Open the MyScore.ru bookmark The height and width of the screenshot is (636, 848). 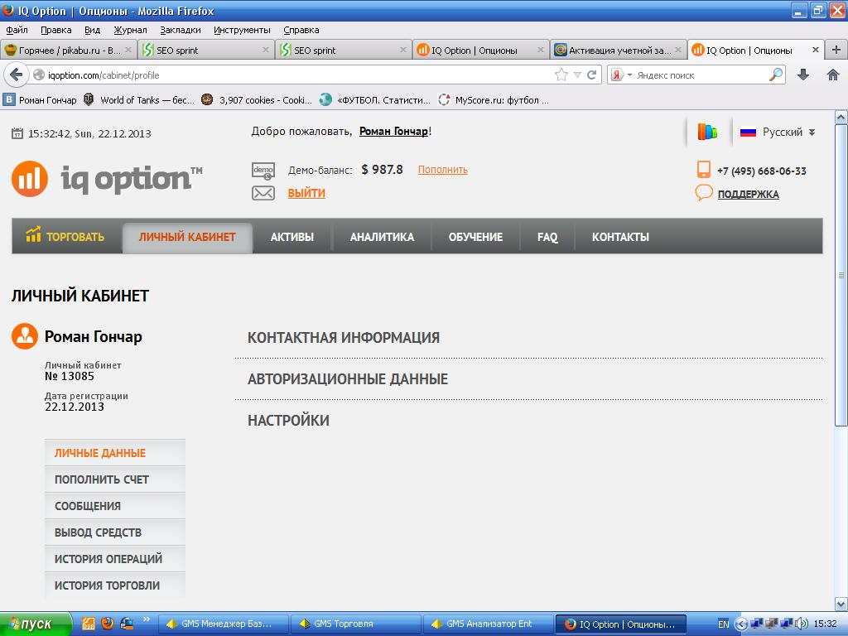pos(494,99)
